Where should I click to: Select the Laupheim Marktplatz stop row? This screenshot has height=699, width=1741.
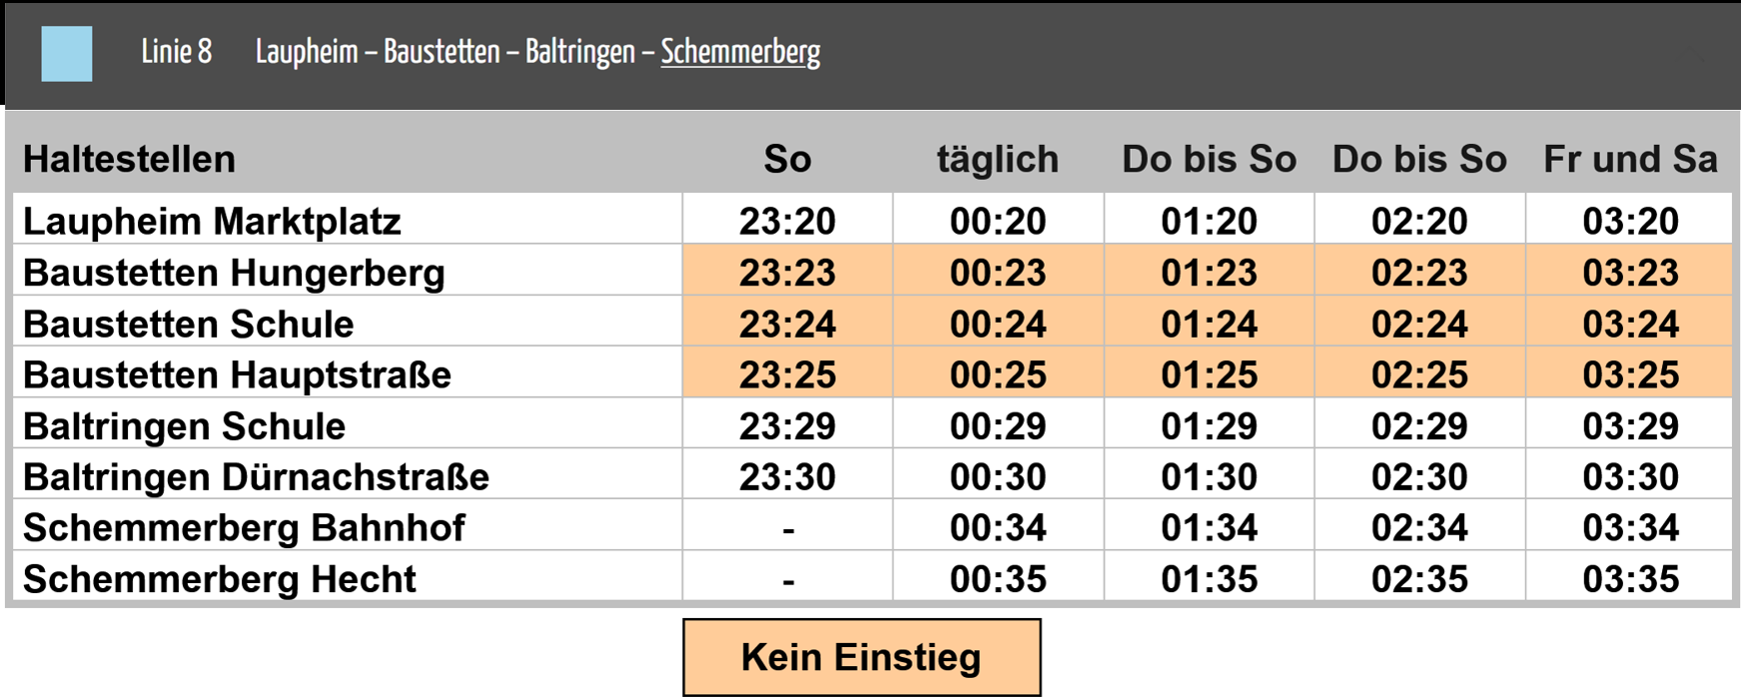point(872,219)
